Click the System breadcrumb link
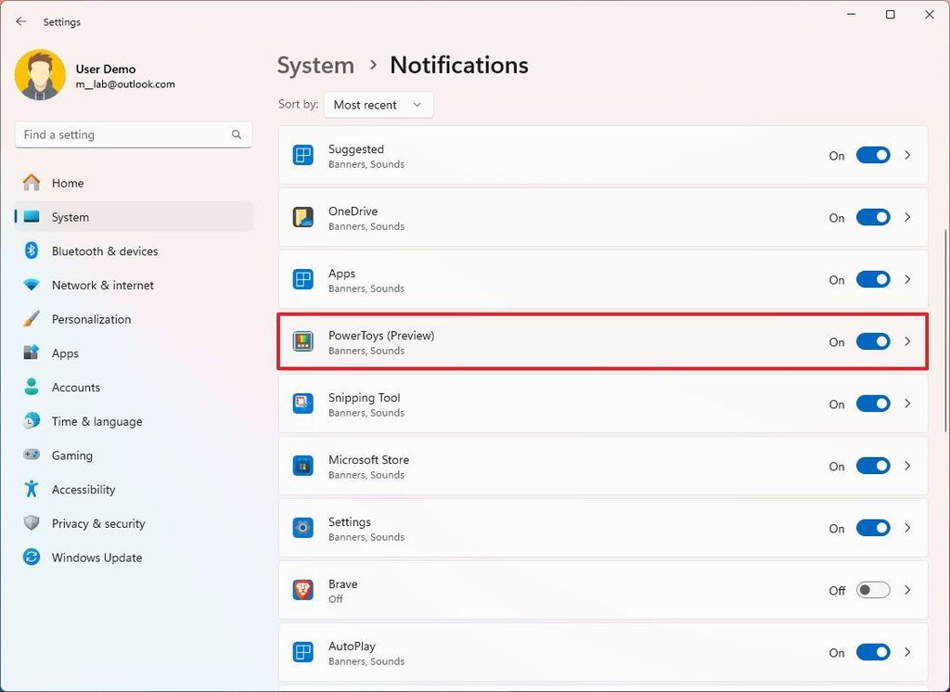Screen dimensions: 950x692 coord(315,65)
